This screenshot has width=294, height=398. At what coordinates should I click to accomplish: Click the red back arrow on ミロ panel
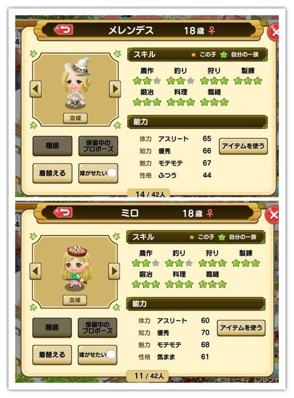pyautogui.click(x=63, y=212)
